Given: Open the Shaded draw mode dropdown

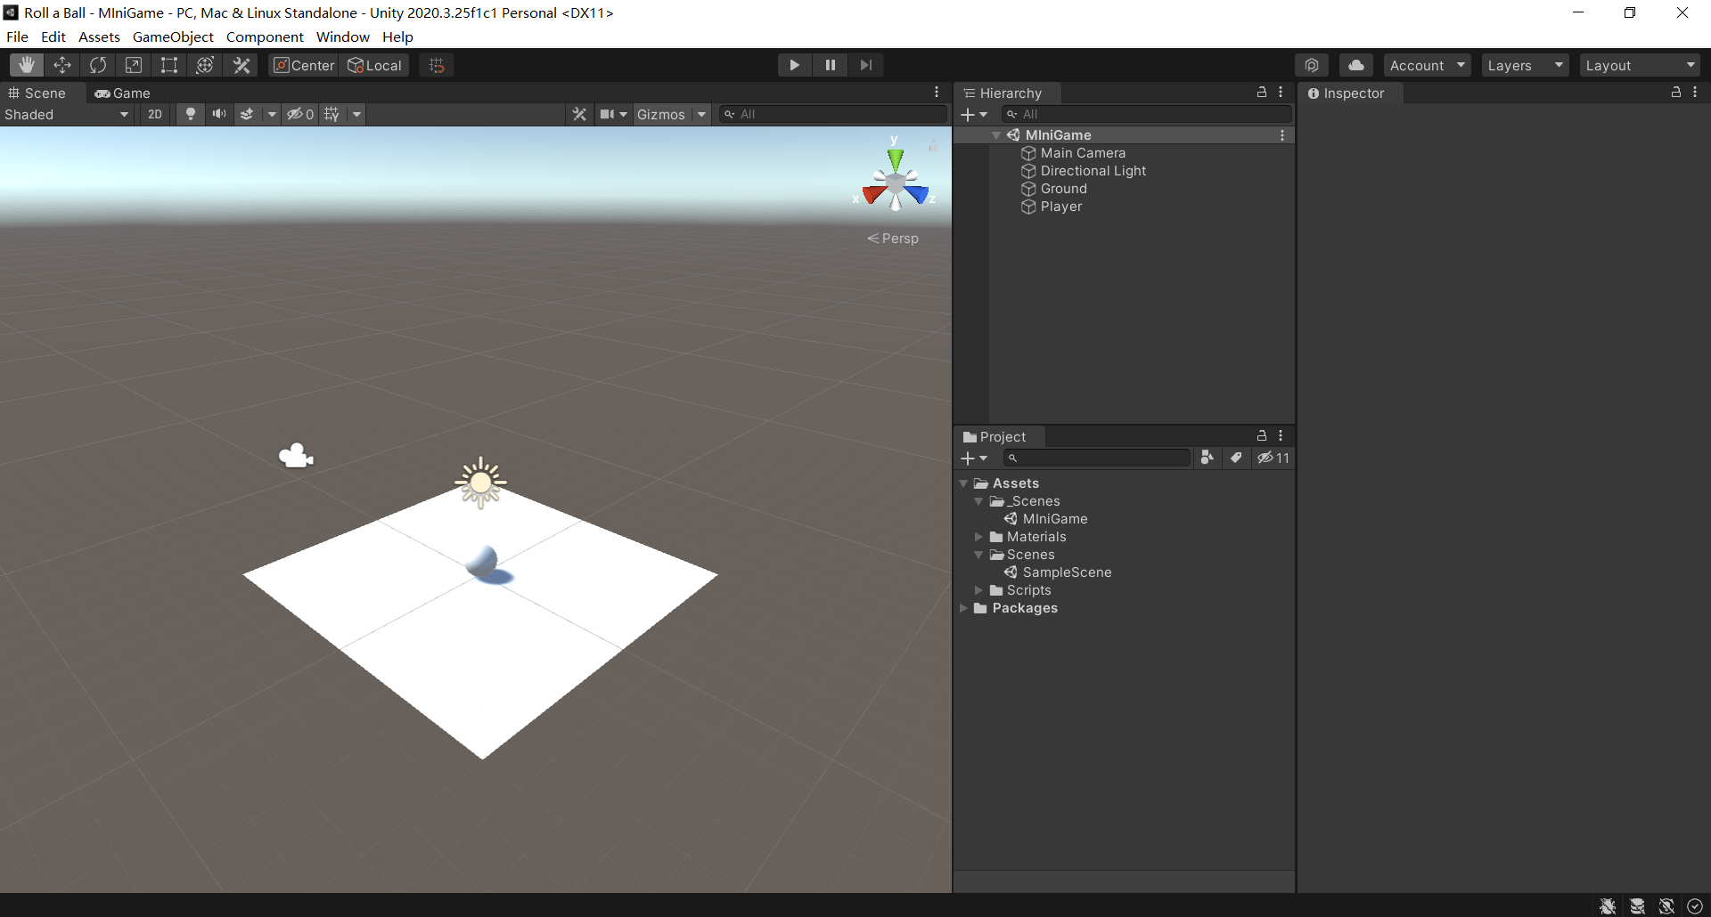Looking at the screenshot, I should pos(67,114).
